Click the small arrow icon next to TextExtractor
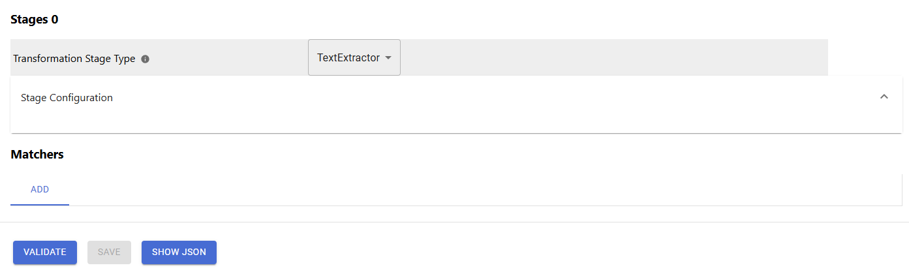The width and height of the screenshot is (909, 274). pos(388,57)
